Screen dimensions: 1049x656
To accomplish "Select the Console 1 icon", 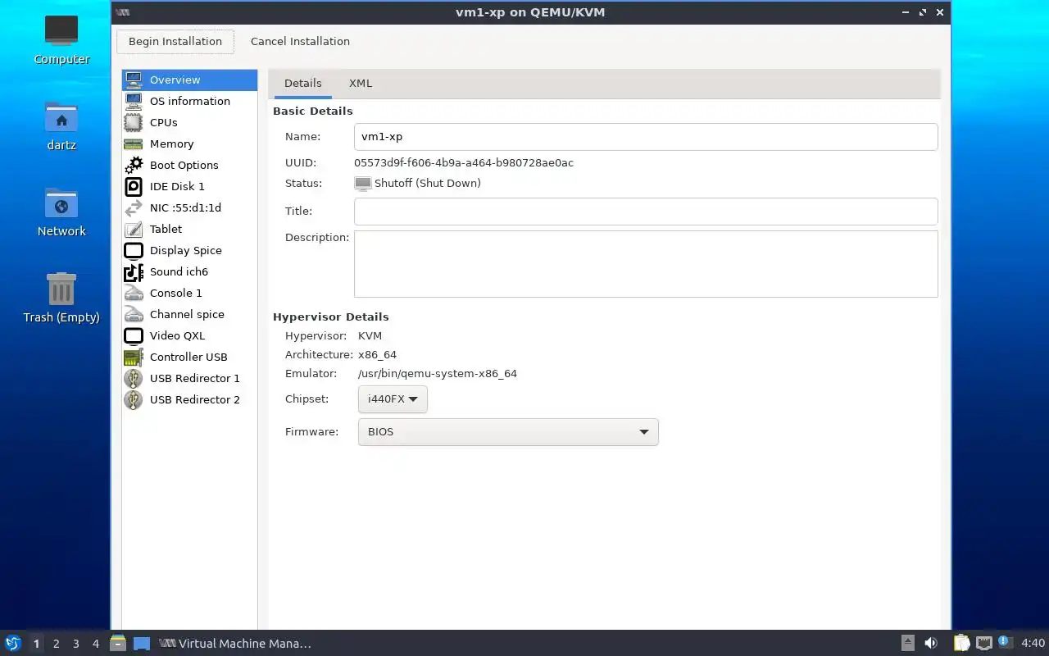I will click(x=134, y=293).
